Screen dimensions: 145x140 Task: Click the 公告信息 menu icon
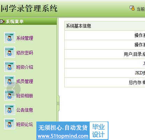click(x=9, y=110)
